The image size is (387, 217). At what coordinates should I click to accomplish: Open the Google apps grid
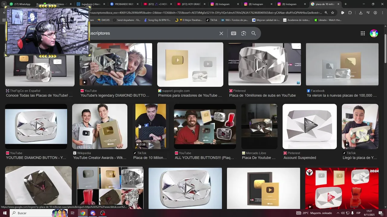363,33
